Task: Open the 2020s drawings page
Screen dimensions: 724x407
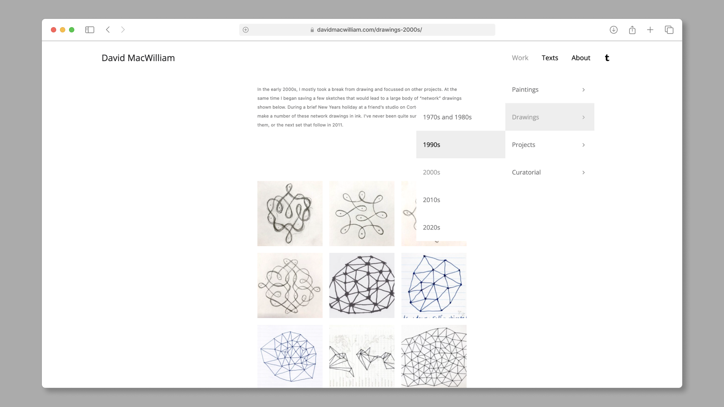Action: coord(432,228)
